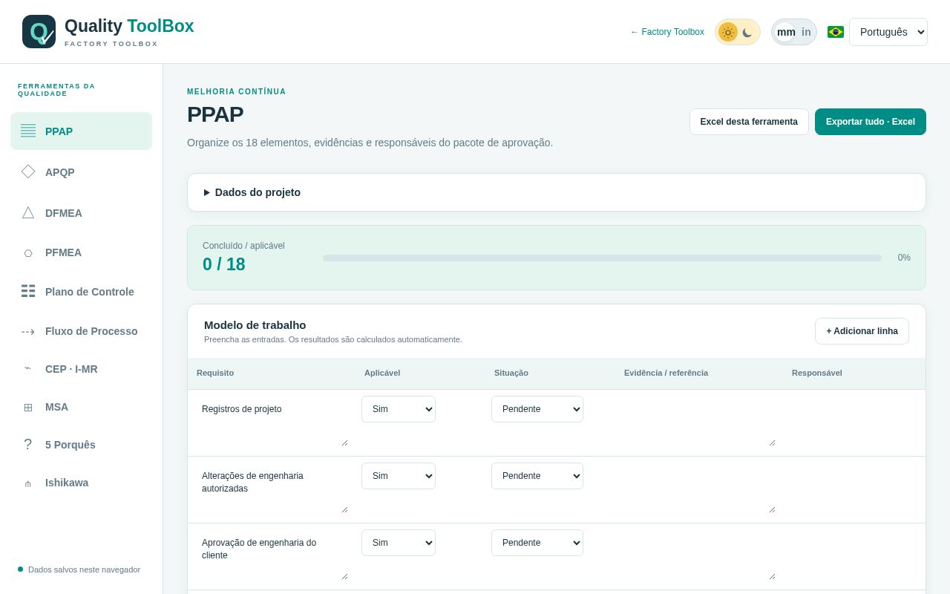Switch to light theme sun icon
This screenshot has width=950, height=594.
point(728,32)
